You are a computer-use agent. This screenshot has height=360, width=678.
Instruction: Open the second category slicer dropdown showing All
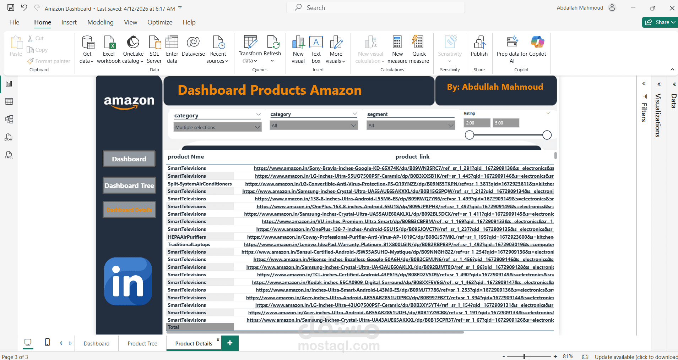click(314, 126)
